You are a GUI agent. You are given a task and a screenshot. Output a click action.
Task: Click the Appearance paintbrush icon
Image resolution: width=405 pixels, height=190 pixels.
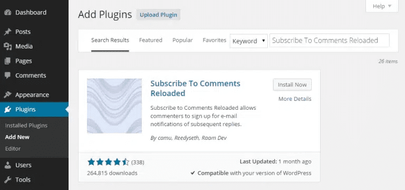8,94
